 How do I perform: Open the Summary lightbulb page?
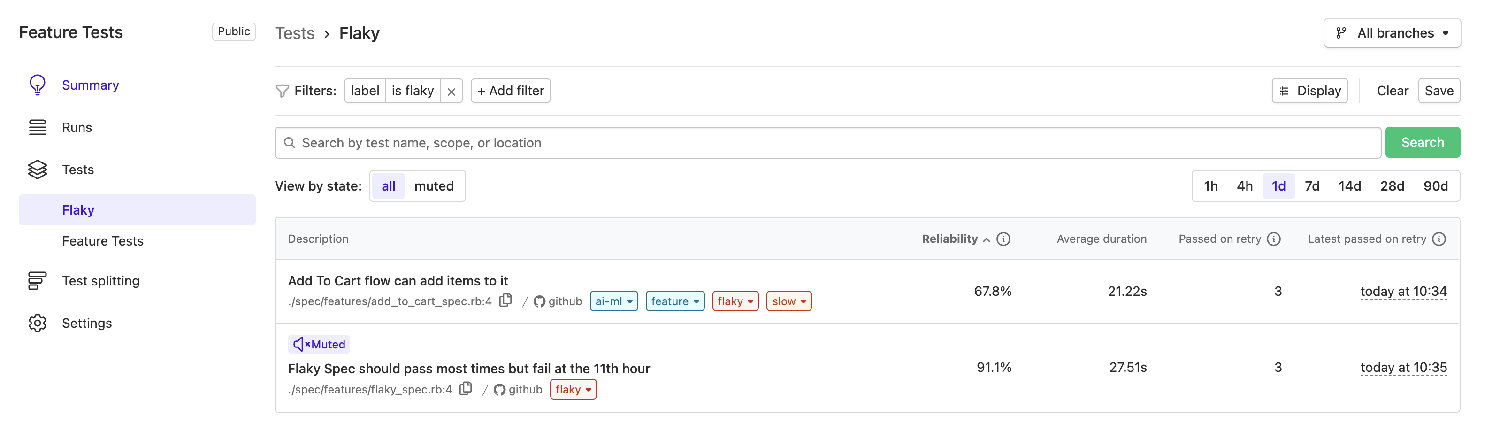90,85
